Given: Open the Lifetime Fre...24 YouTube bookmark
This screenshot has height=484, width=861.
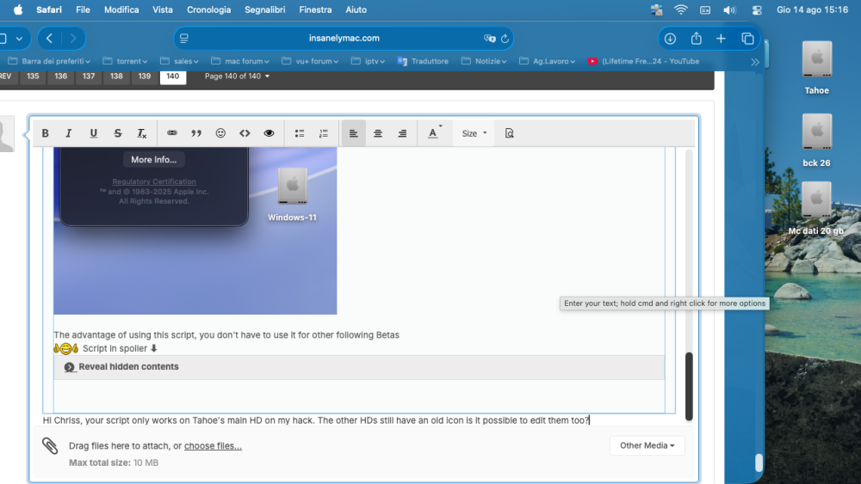Looking at the screenshot, I should (x=643, y=61).
